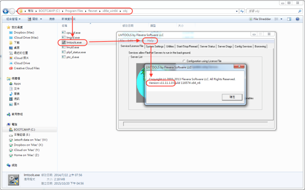Click the Explorer back navigation arrow
The height and width of the screenshot is (190, 305).
[5, 10]
